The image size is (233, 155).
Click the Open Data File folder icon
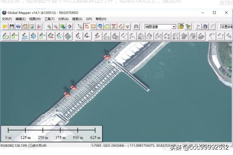point(5,27)
